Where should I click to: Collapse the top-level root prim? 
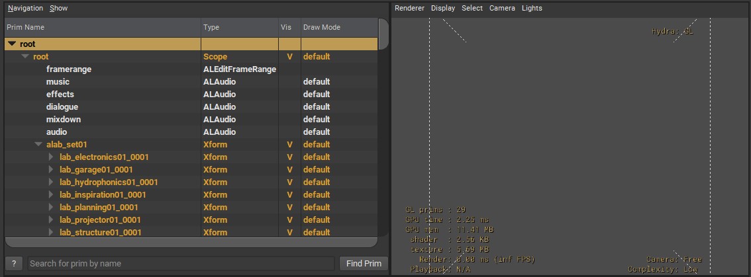12,44
